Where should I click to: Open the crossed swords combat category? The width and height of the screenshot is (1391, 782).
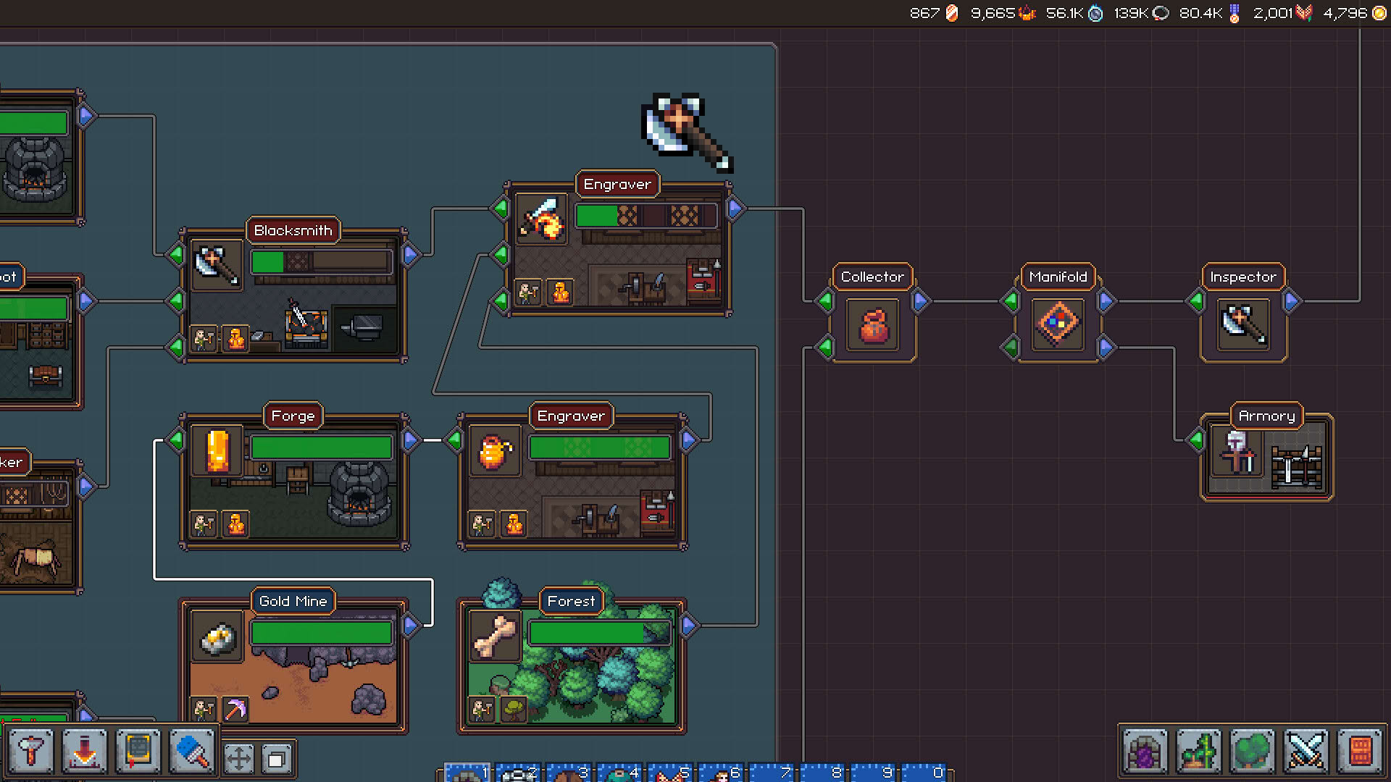(1306, 751)
